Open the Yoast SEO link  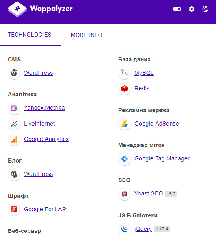click(x=149, y=193)
